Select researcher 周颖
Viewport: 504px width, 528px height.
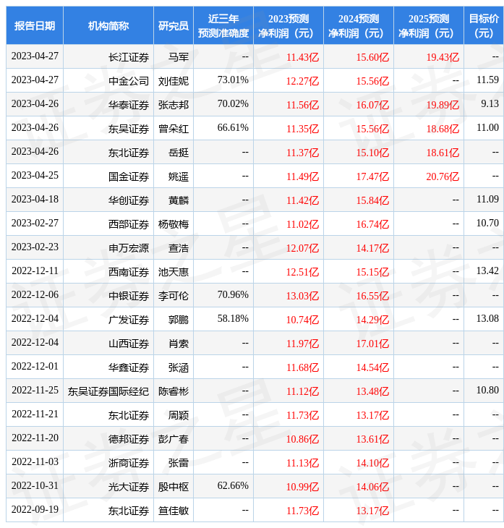click(x=179, y=416)
